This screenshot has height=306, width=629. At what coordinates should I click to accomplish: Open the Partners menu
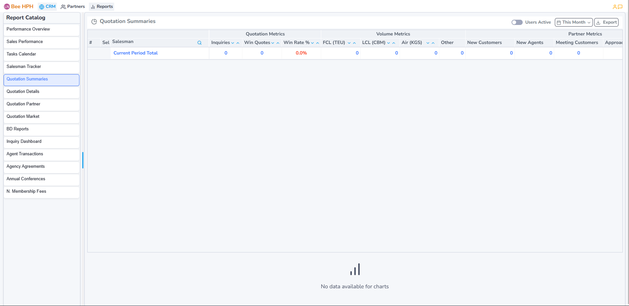73,7
